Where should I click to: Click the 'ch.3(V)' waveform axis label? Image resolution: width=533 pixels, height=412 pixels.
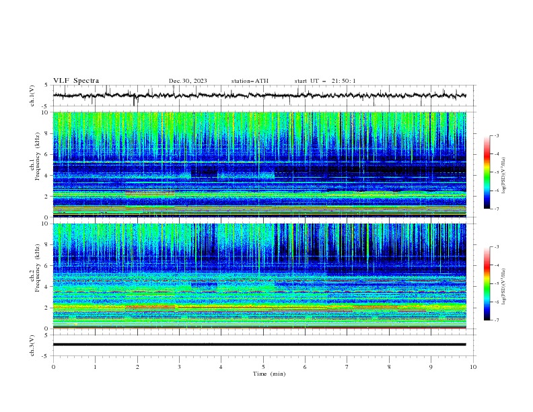(32, 345)
